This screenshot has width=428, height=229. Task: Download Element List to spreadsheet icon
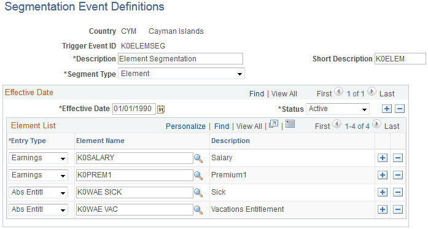pyautogui.click(x=290, y=124)
